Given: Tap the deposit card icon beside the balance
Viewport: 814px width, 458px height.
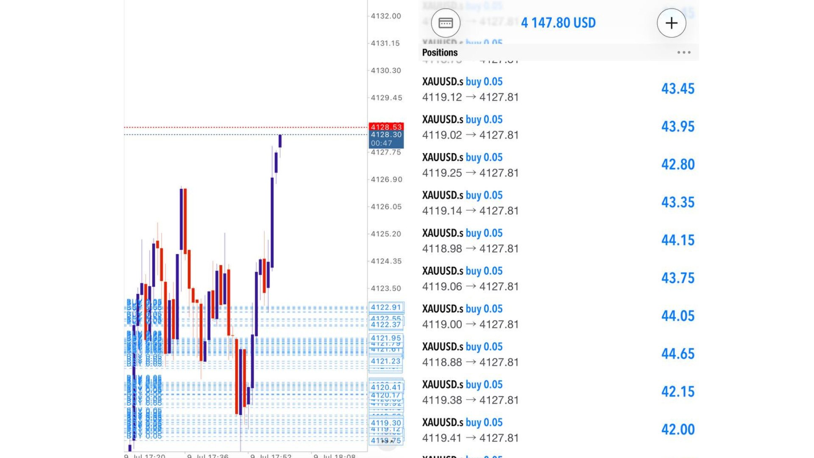Looking at the screenshot, I should [x=446, y=23].
